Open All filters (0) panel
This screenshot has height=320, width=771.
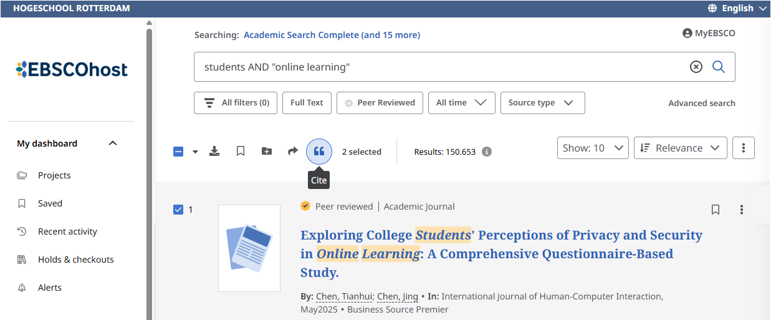coord(236,103)
